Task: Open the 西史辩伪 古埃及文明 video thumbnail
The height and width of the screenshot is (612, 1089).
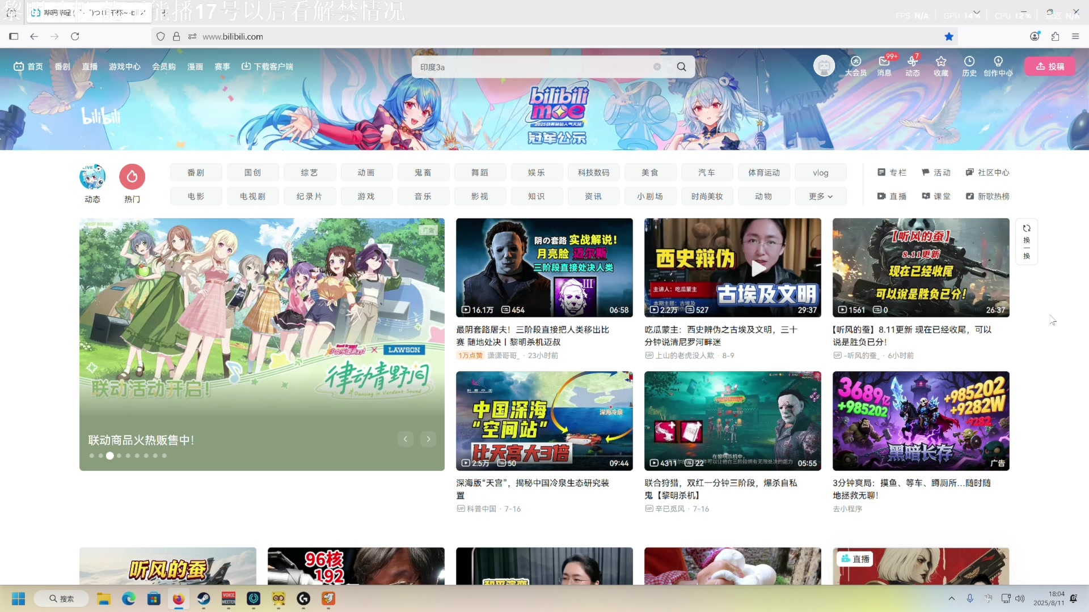Action: (x=733, y=267)
